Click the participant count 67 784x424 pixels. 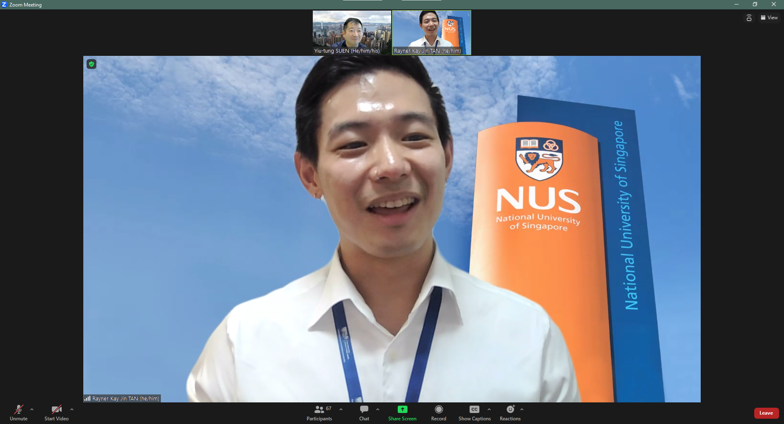click(329, 409)
